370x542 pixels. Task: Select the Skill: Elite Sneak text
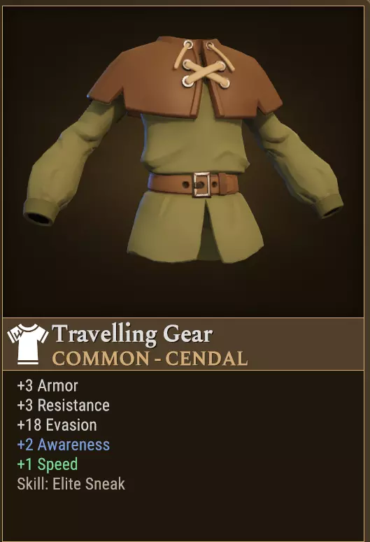point(71,484)
